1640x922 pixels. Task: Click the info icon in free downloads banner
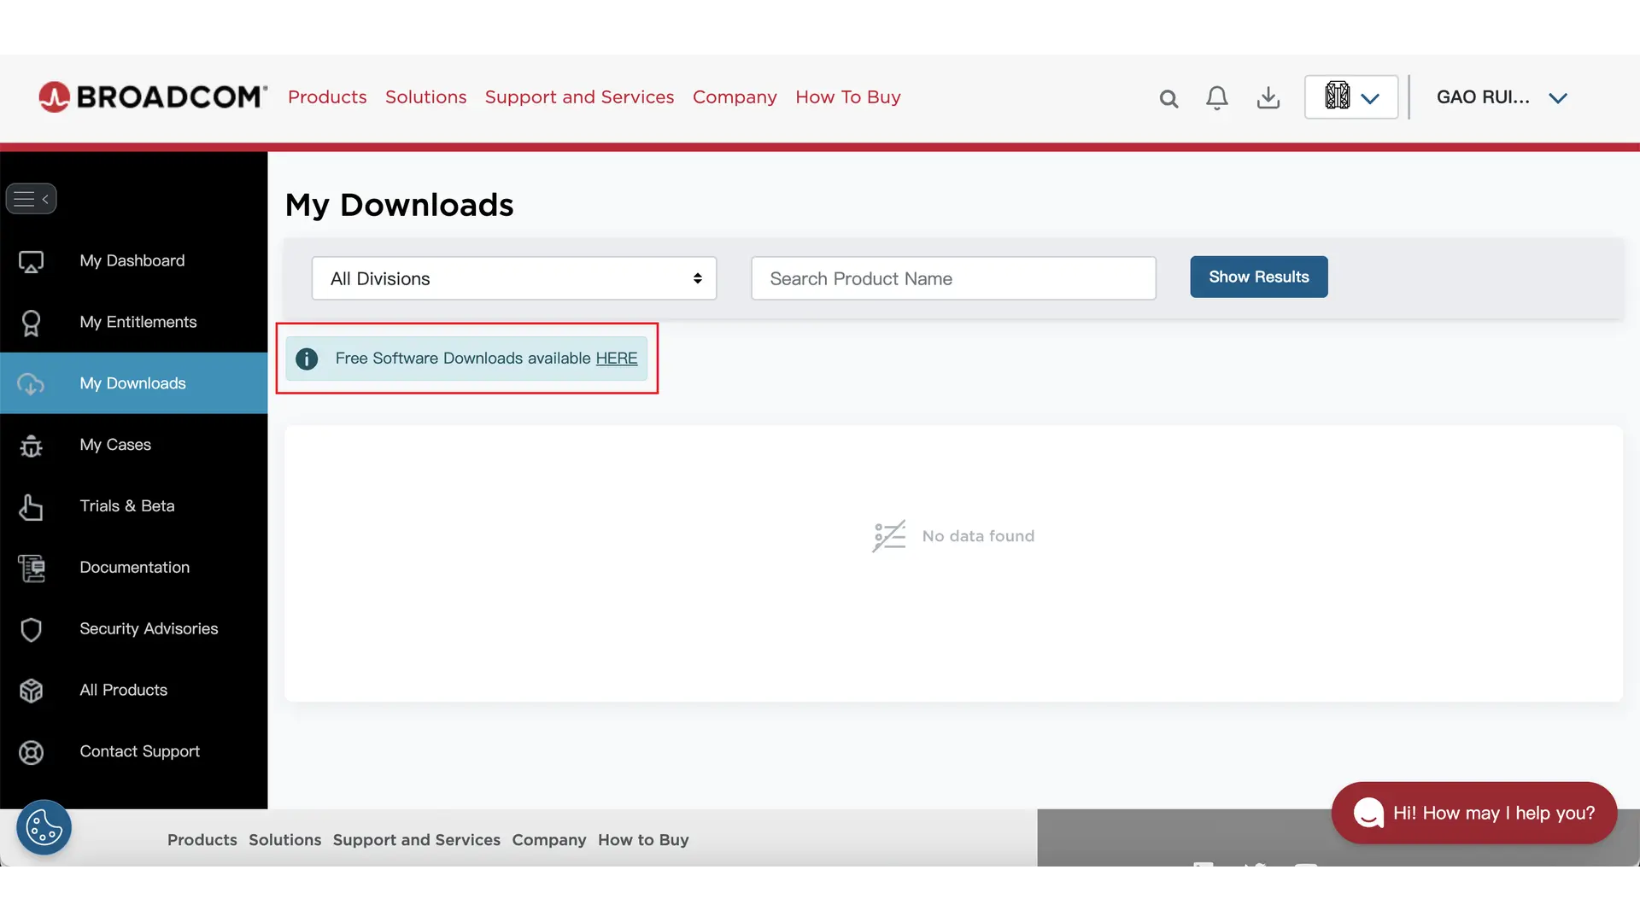[x=307, y=359]
